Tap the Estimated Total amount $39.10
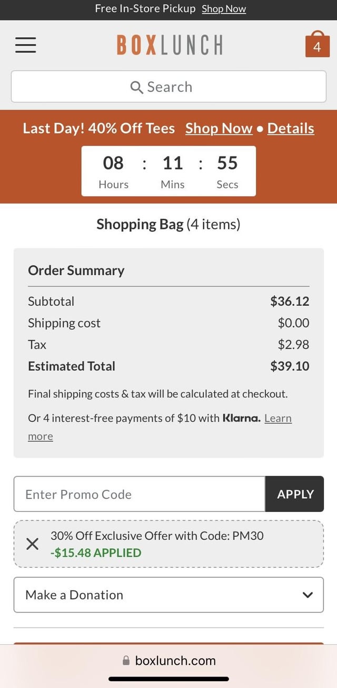The width and height of the screenshot is (337, 688). [290, 366]
